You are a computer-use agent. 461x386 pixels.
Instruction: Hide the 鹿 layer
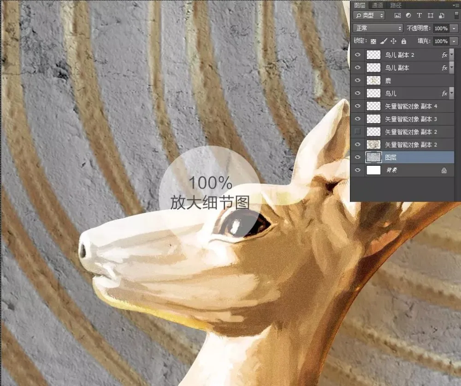358,80
